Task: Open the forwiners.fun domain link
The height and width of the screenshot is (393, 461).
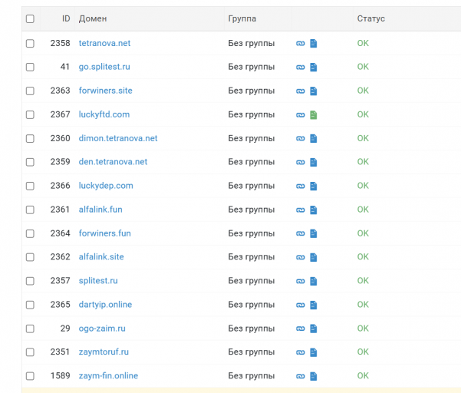Action: tap(104, 233)
